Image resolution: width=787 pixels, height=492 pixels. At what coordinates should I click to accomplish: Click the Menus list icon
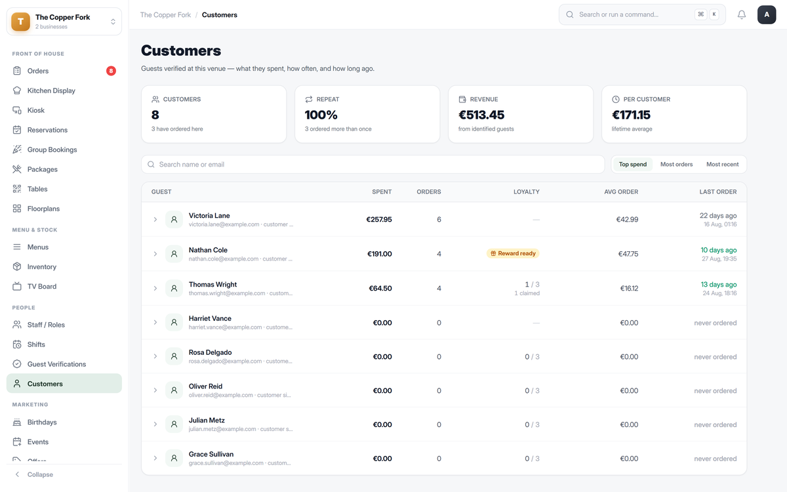(x=17, y=247)
